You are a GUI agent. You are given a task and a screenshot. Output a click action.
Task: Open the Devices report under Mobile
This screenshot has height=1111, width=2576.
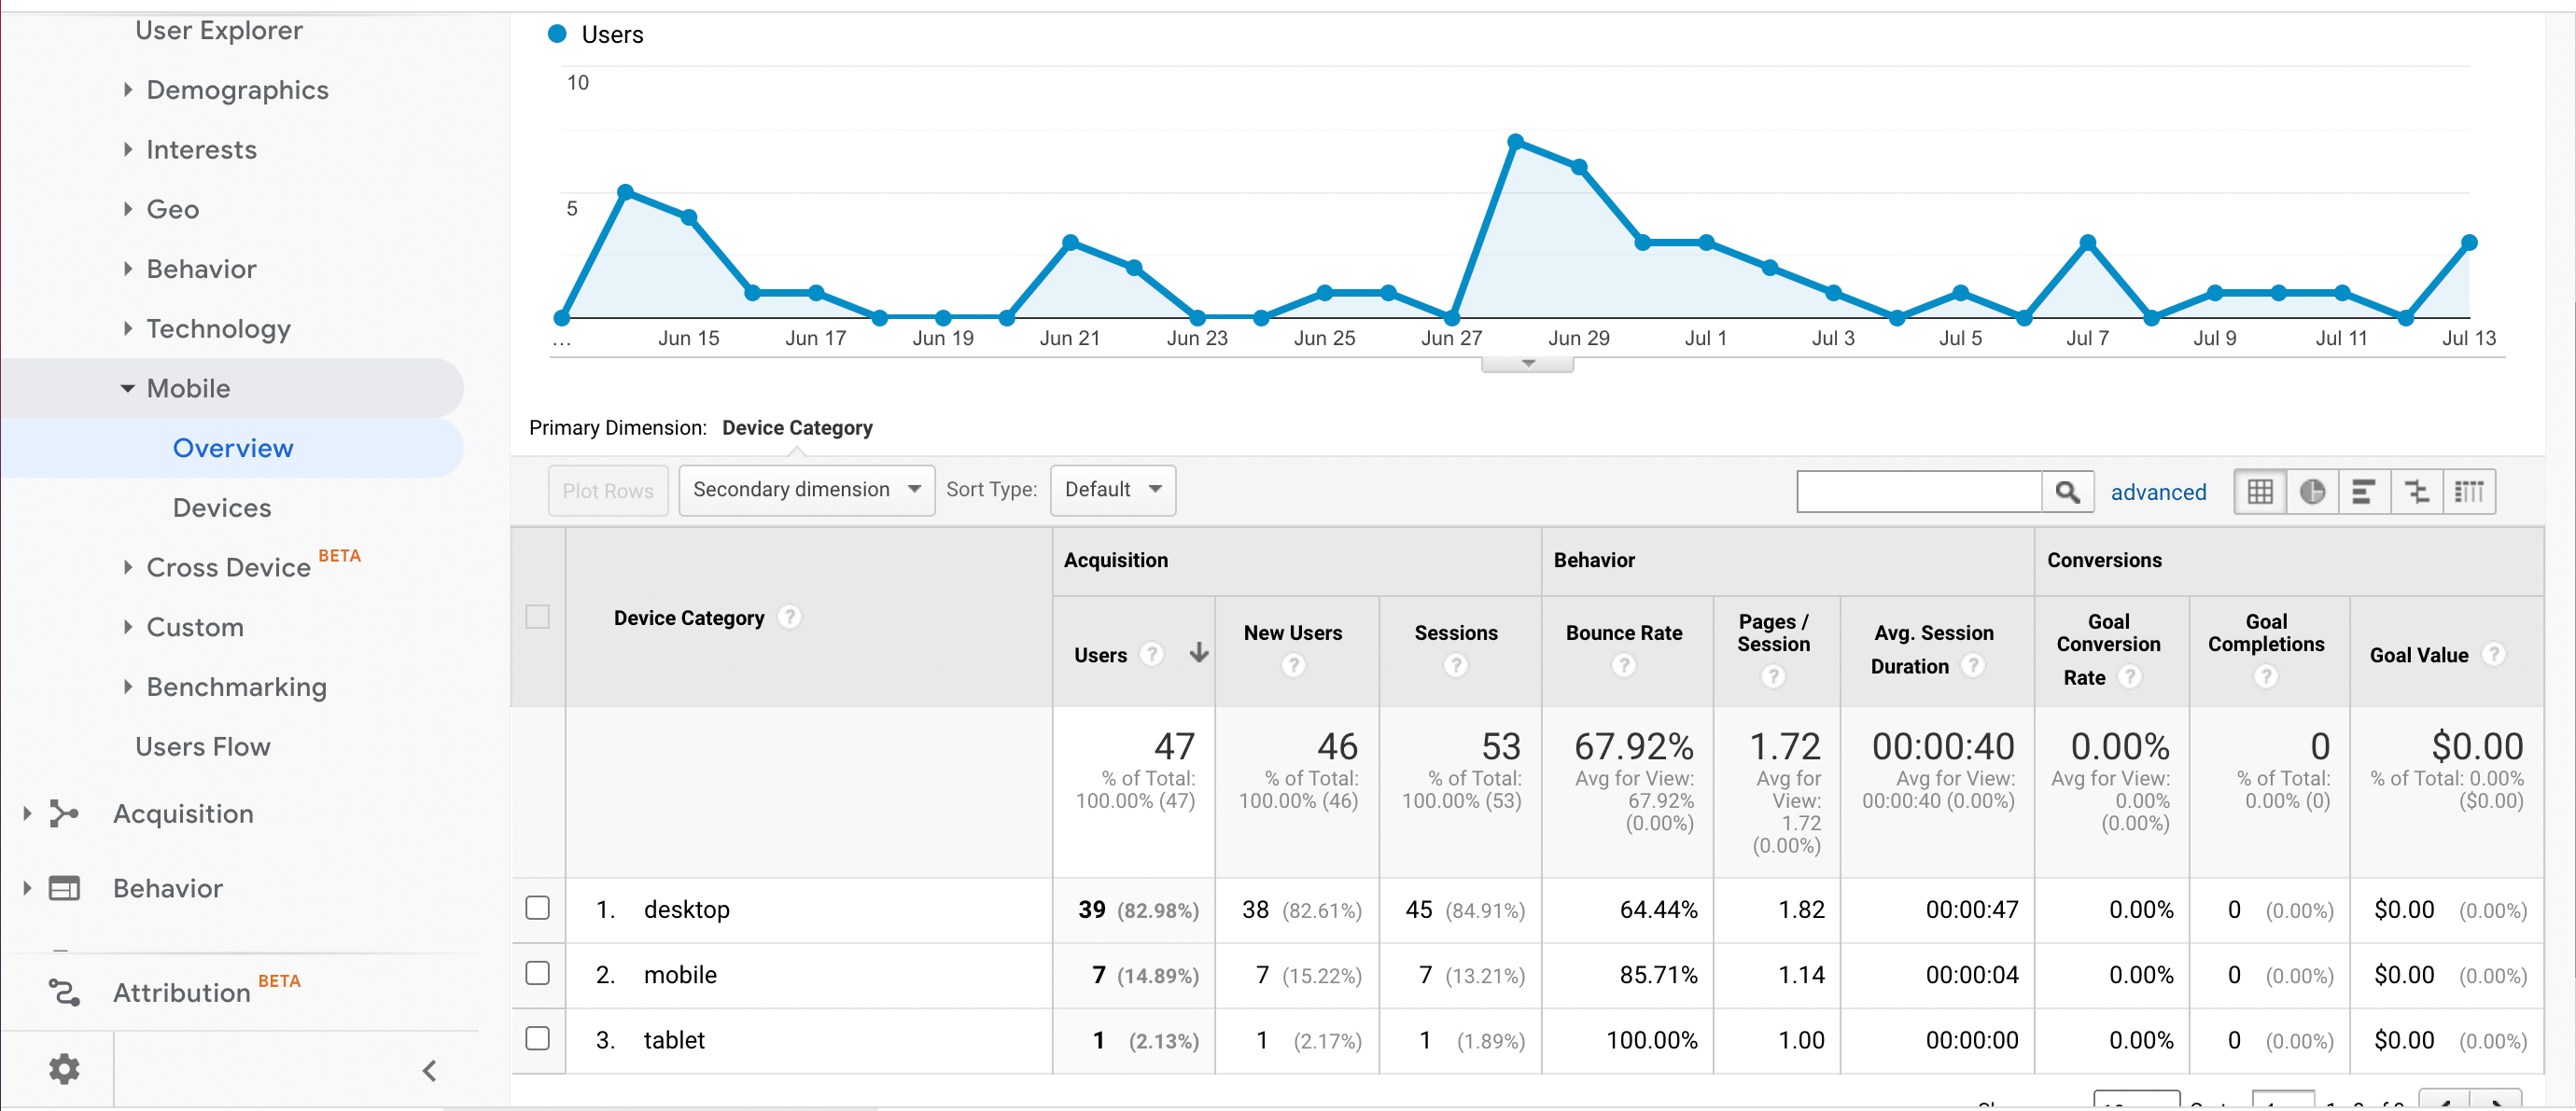[222, 507]
